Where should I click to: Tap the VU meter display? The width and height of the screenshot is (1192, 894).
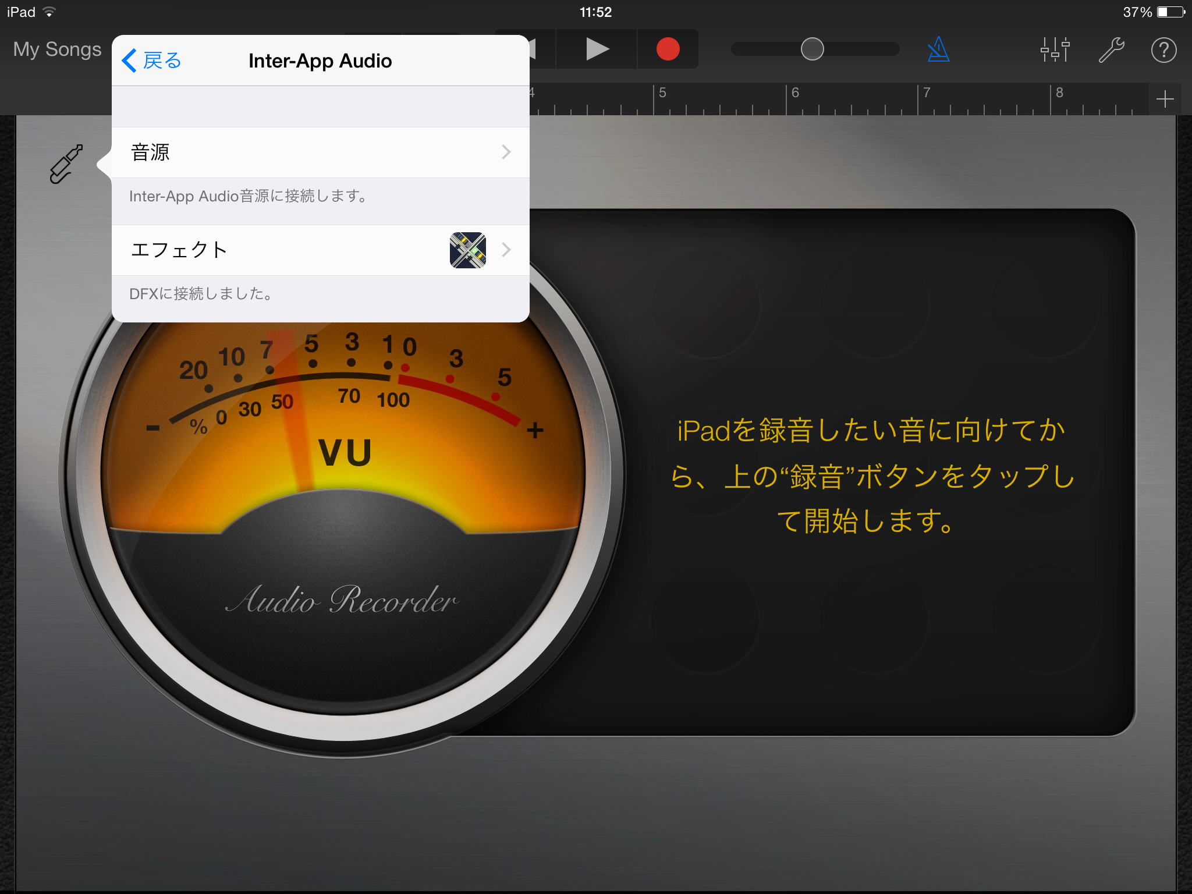[343, 431]
